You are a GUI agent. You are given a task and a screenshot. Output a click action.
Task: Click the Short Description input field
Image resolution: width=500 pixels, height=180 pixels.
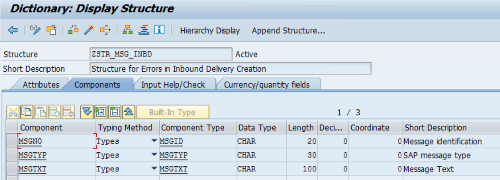coord(230,68)
